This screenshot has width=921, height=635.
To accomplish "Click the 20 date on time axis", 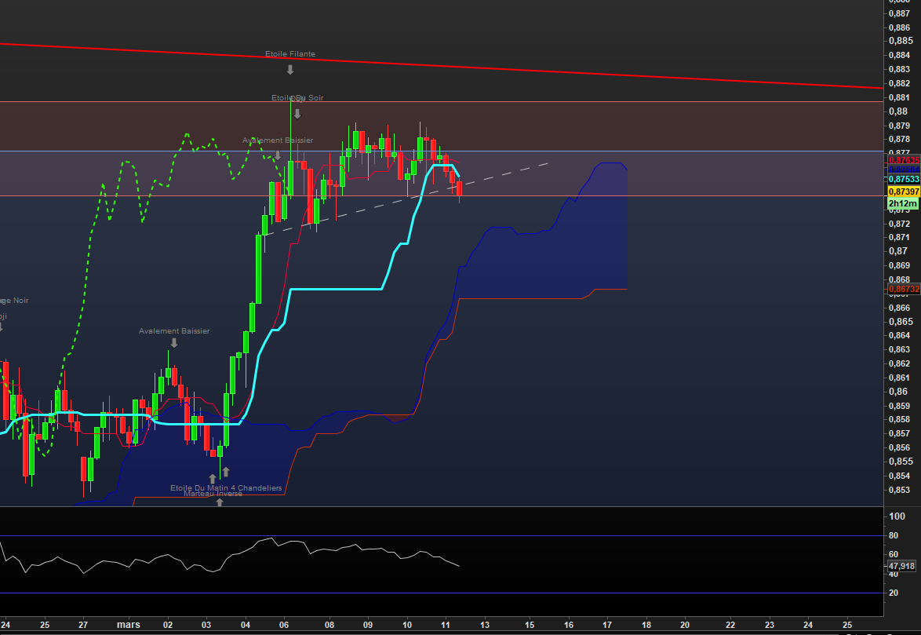I will (x=685, y=625).
